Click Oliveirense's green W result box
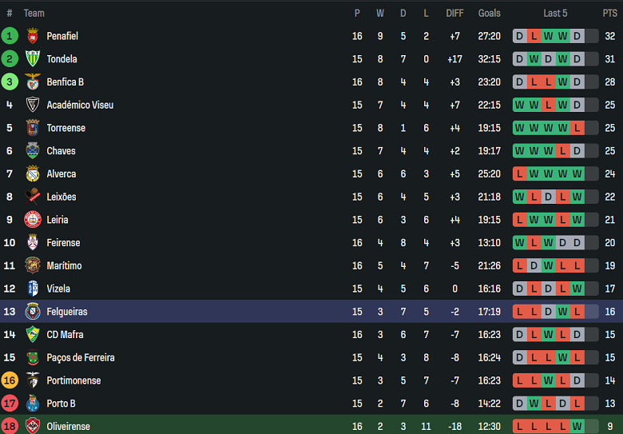 click(x=577, y=427)
